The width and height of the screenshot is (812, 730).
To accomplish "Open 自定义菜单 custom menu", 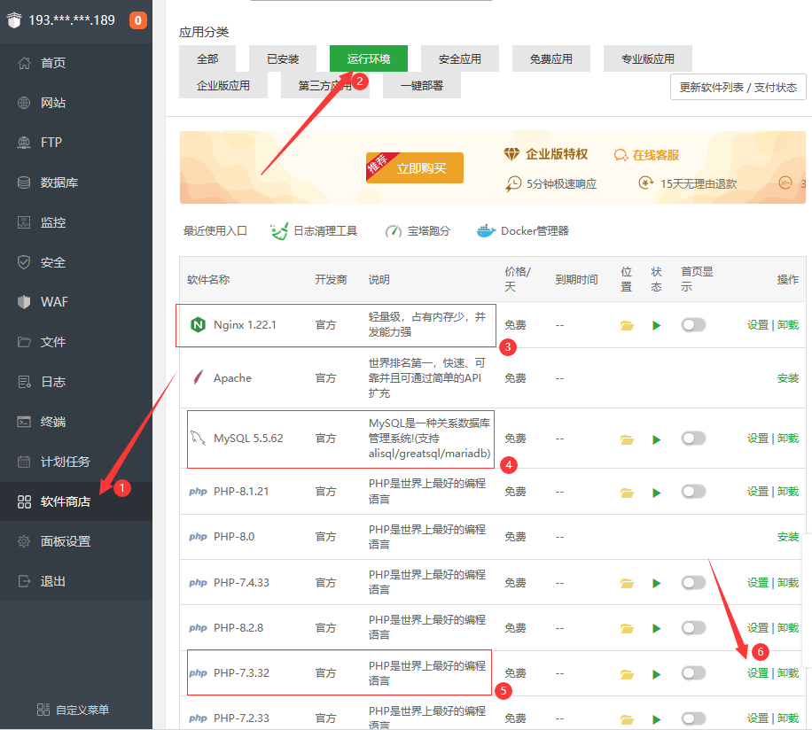I will tap(74, 710).
